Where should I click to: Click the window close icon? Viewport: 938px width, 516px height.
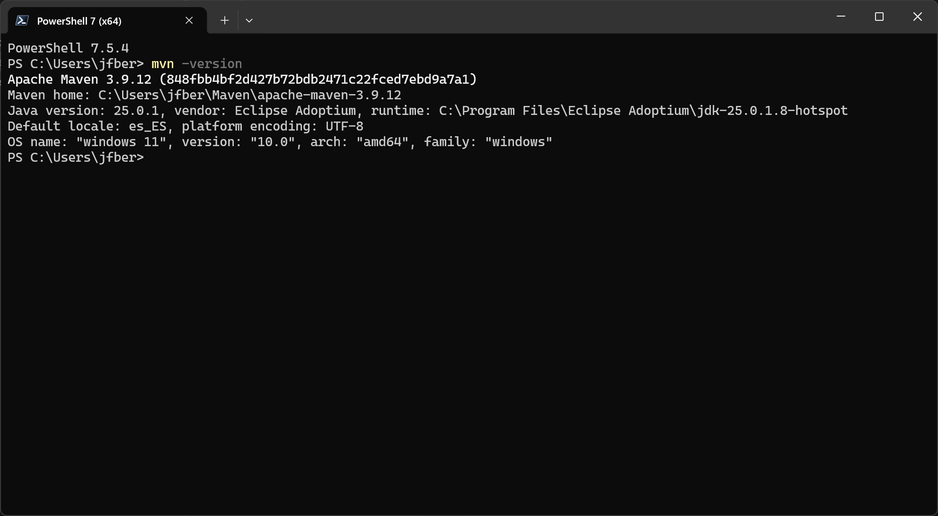pos(917,17)
